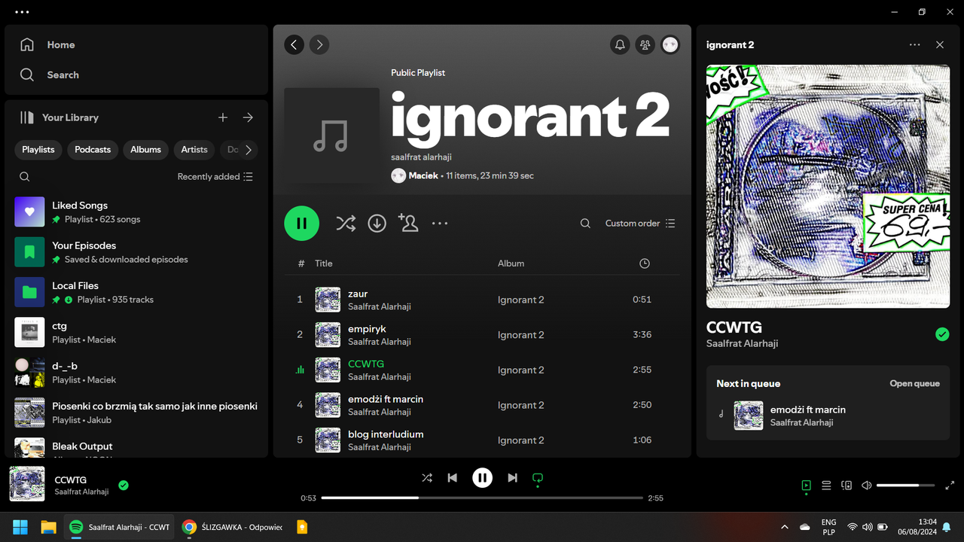The height and width of the screenshot is (542, 964).
Task: Open more options for ignorant 2 playlist
Action: coord(440,223)
